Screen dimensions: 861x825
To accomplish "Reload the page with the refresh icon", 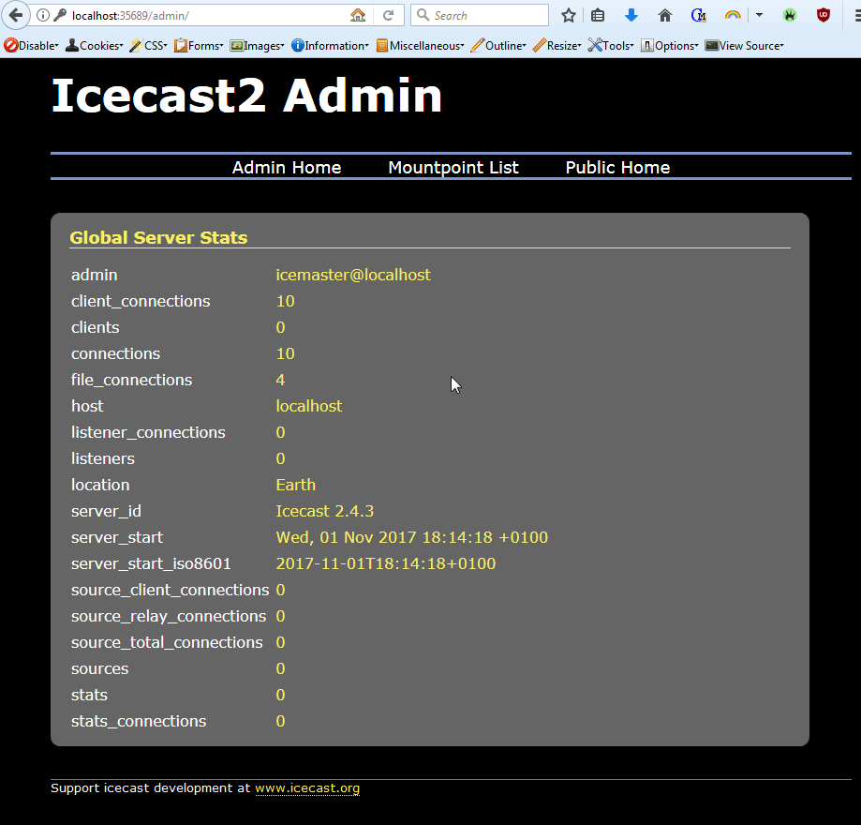I will 388,15.
